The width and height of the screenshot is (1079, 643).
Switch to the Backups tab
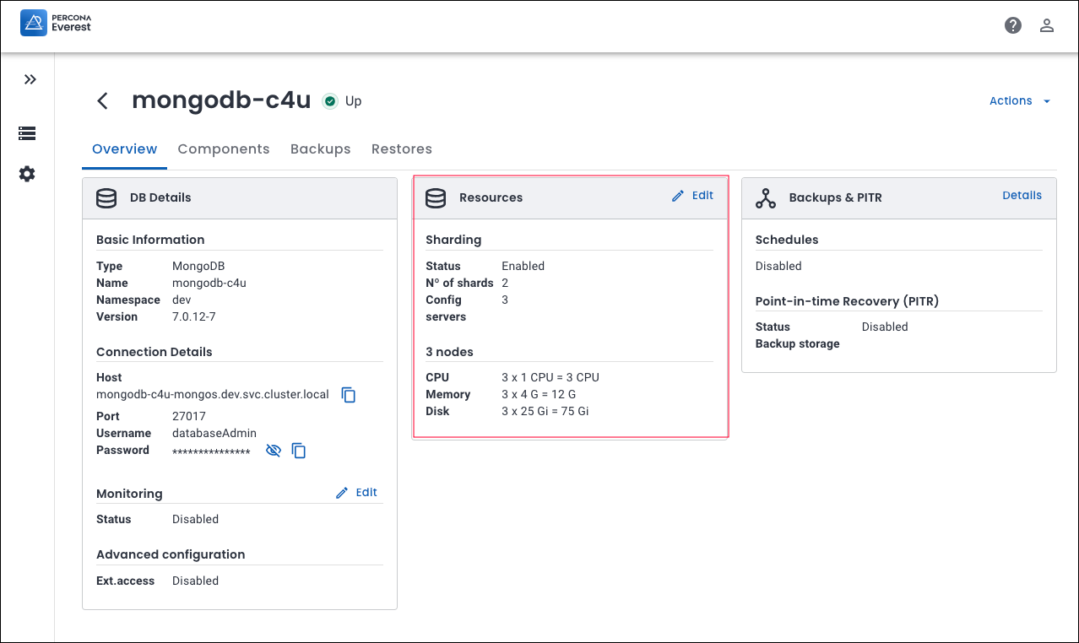point(320,149)
